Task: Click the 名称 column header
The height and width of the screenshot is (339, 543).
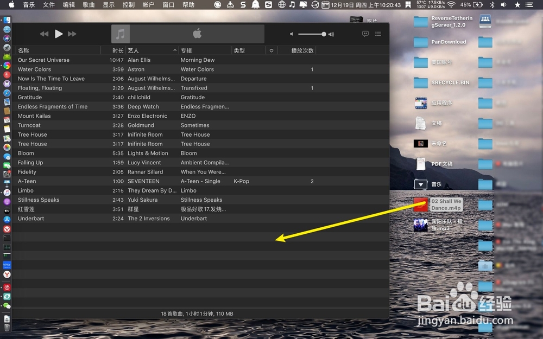Action: (x=24, y=50)
